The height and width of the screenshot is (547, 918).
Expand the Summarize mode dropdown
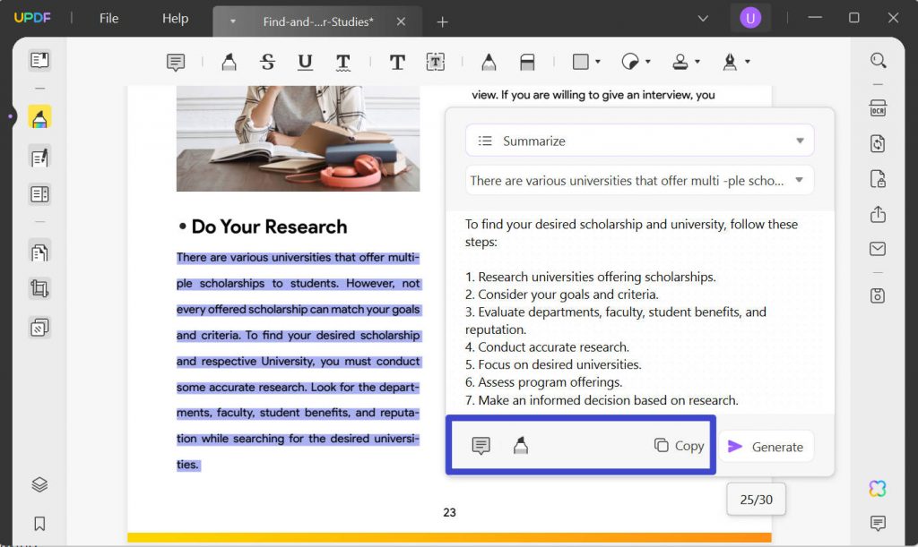pos(798,141)
